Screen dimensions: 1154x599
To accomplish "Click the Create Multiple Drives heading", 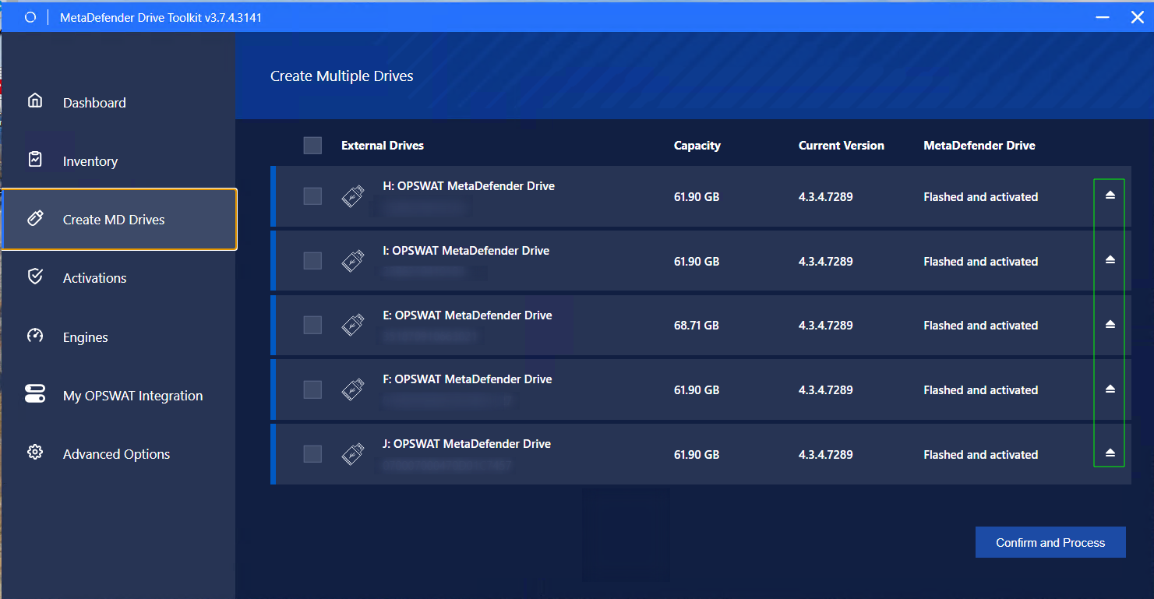I will tap(342, 76).
